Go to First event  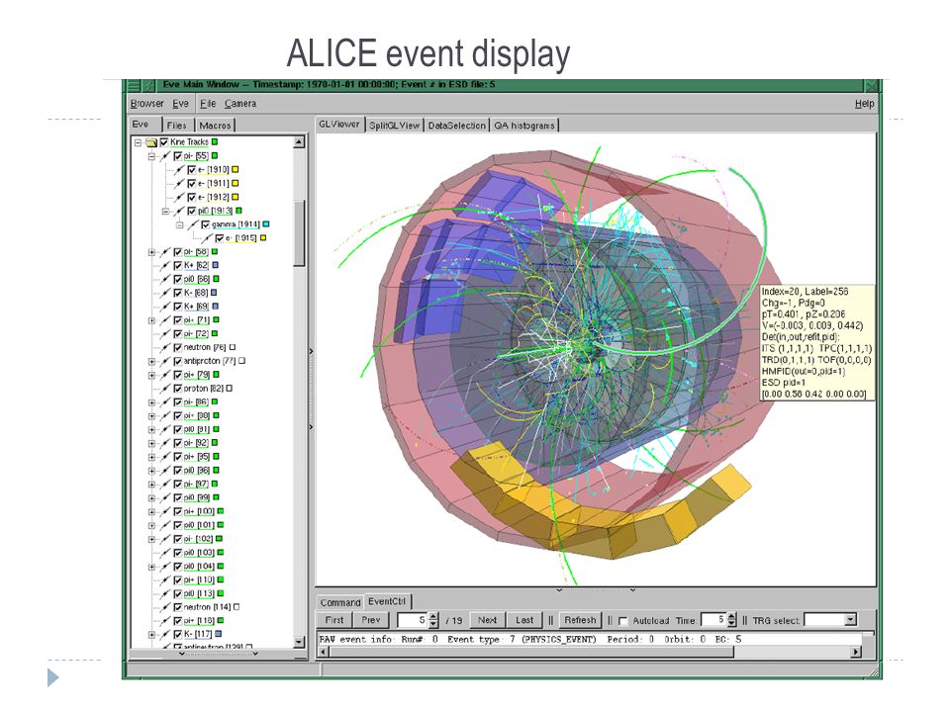(334, 620)
